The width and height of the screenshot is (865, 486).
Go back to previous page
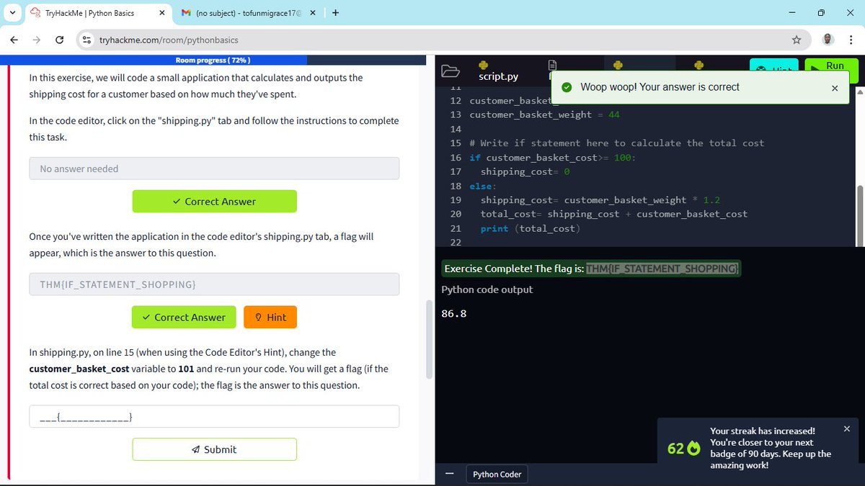(14, 40)
